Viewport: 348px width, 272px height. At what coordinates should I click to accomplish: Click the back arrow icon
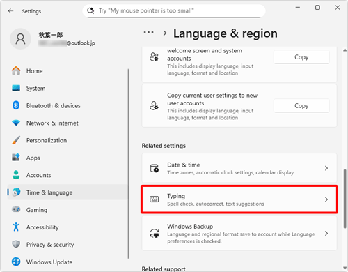(10, 11)
